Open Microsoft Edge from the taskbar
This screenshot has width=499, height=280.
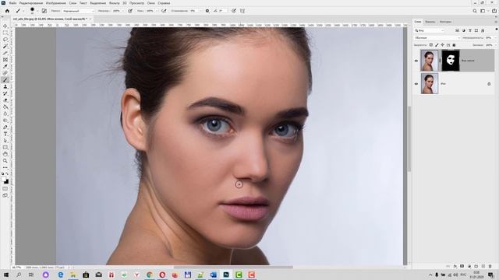click(60, 275)
